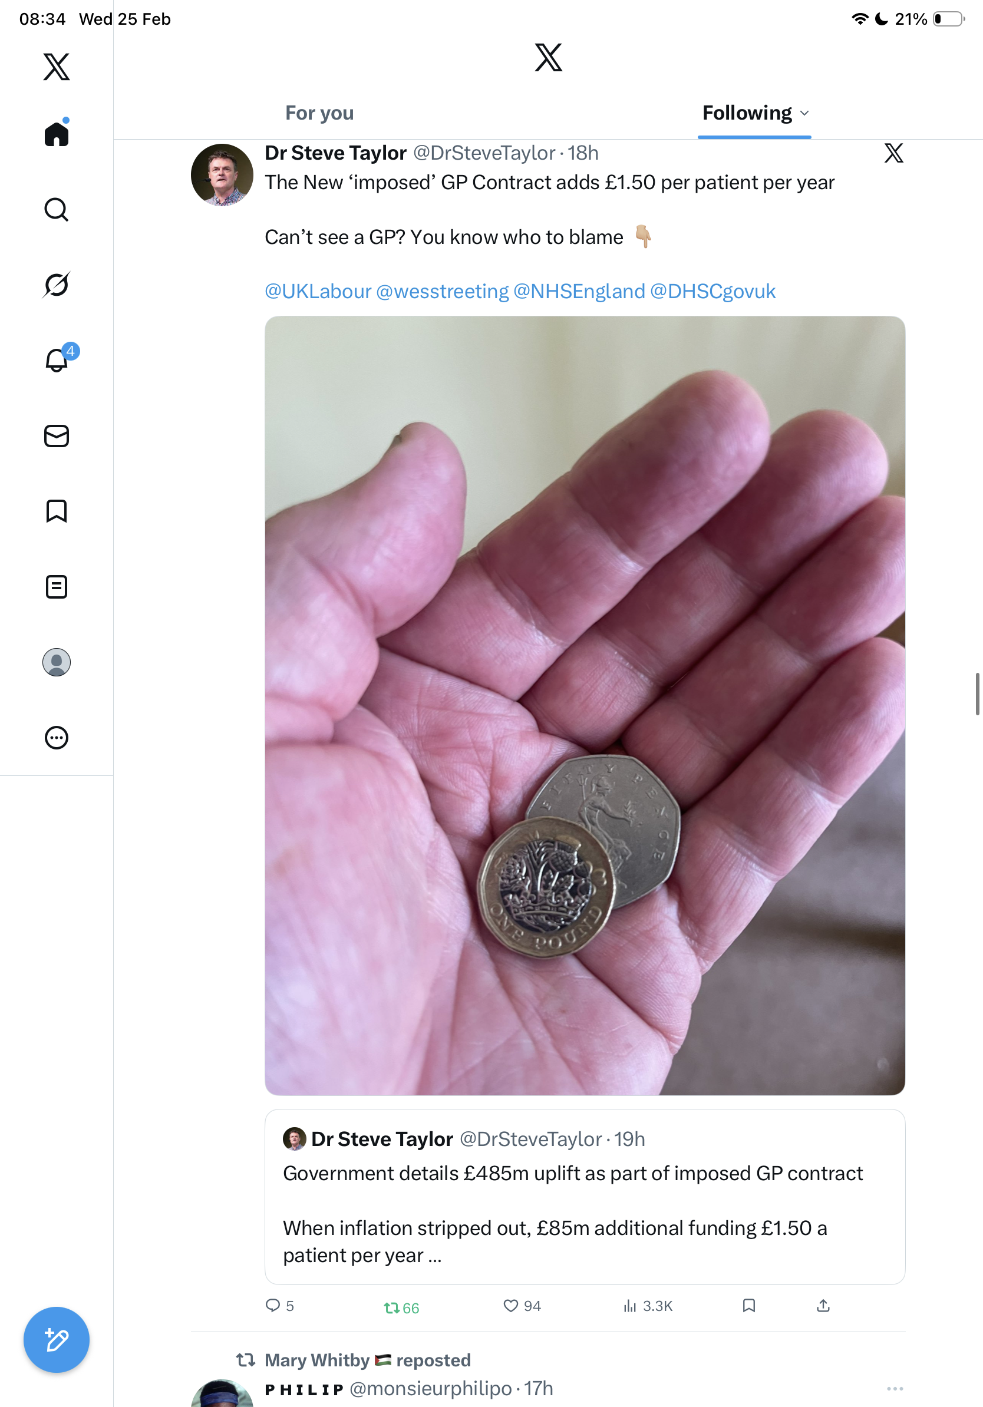983x1407 pixels.
Task: Open the @NHSEngland mention link
Action: [579, 291]
